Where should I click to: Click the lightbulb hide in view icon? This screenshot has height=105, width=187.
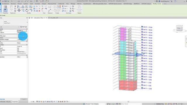tap(42, 6)
